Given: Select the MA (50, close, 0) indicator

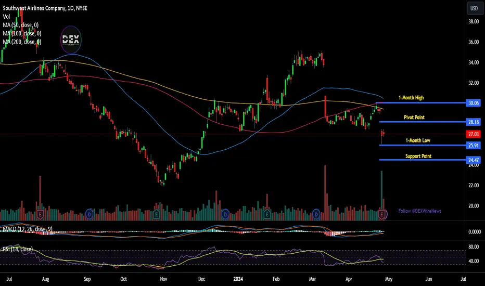Looking at the screenshot, I should [x=21, y=25].
